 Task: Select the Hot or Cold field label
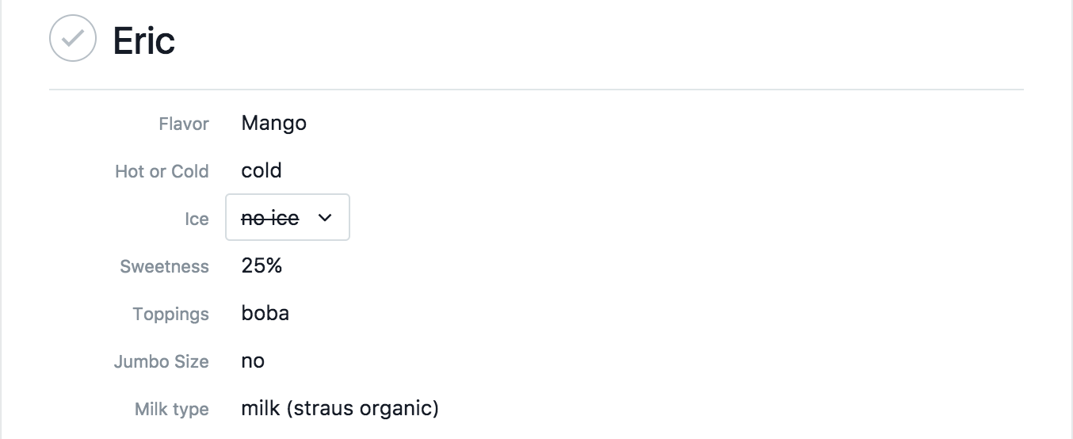tap(162, 172)
